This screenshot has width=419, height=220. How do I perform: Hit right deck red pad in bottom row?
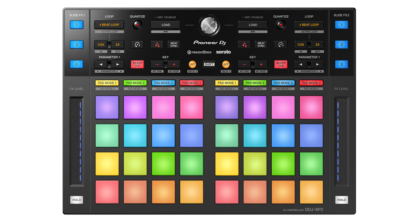coord(227,192)
